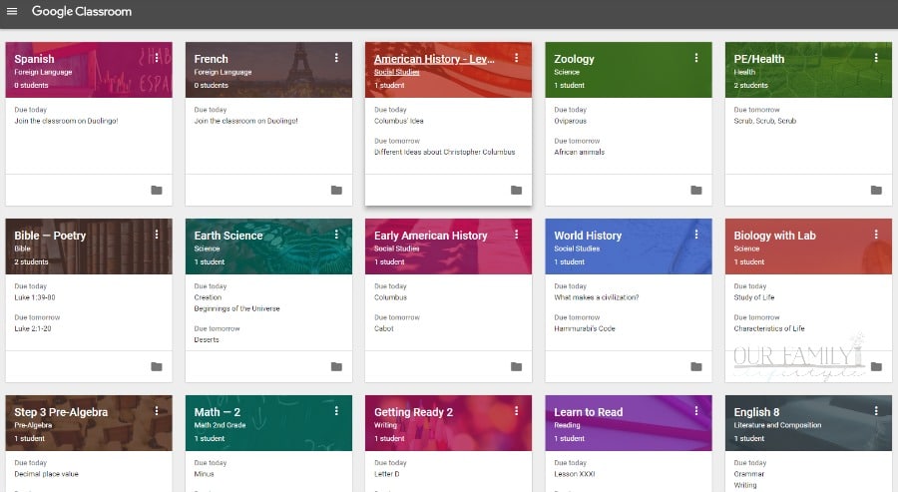The width and height of the screenshot is (898, 492).
Task: Open World History class Drive folder
Action: coord(695,366)
